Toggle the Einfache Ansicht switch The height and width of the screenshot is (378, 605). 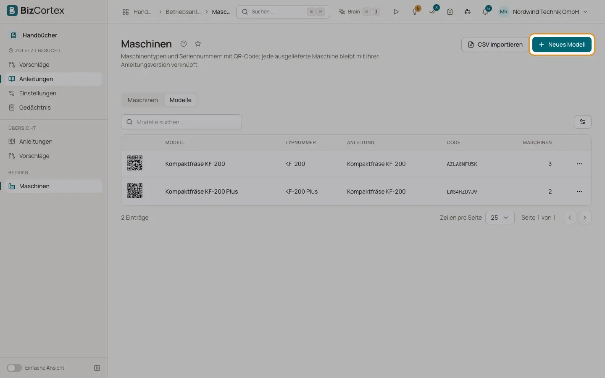point(14,368)
